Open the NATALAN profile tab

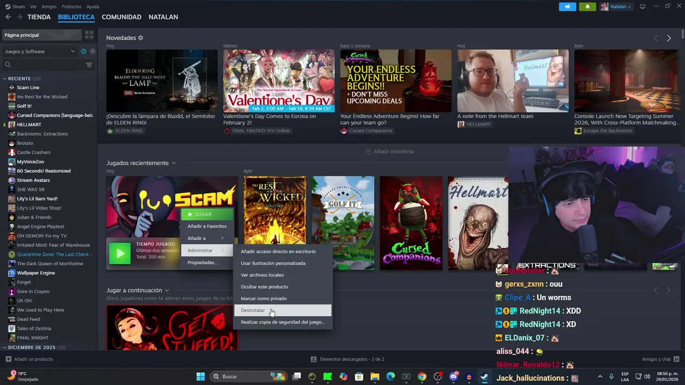[x=163, y=17]
